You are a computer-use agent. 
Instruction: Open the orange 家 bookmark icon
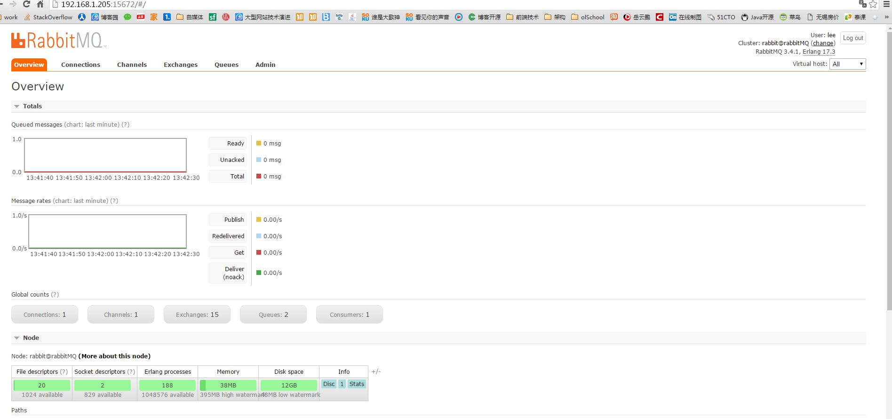point(154,17)
